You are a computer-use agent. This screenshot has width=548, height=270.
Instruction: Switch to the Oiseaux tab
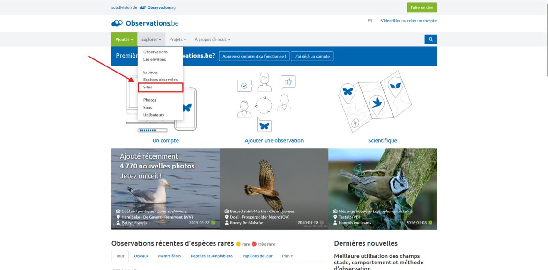[141, 256]
